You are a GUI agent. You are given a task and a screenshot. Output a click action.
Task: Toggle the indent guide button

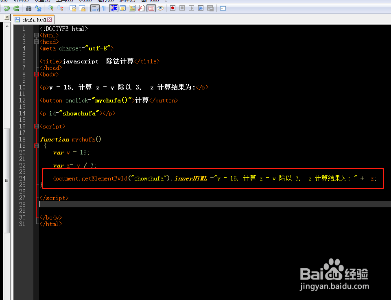click(114, 8)
